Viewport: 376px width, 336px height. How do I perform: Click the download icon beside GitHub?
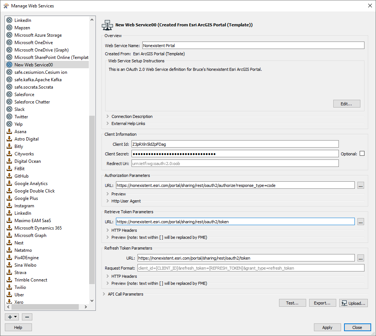(x=9, y=176)
